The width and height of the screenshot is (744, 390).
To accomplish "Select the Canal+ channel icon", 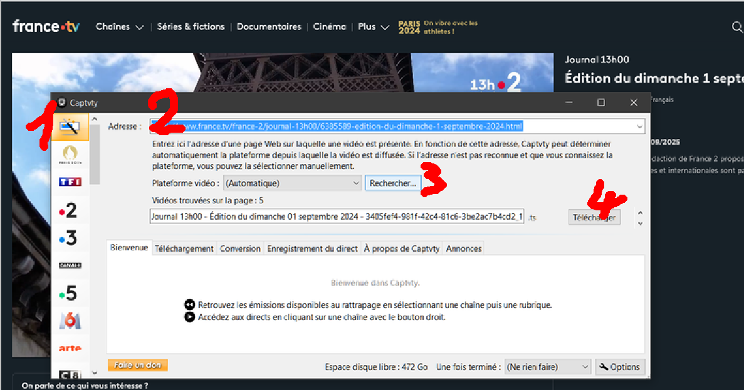I will 70,265.
